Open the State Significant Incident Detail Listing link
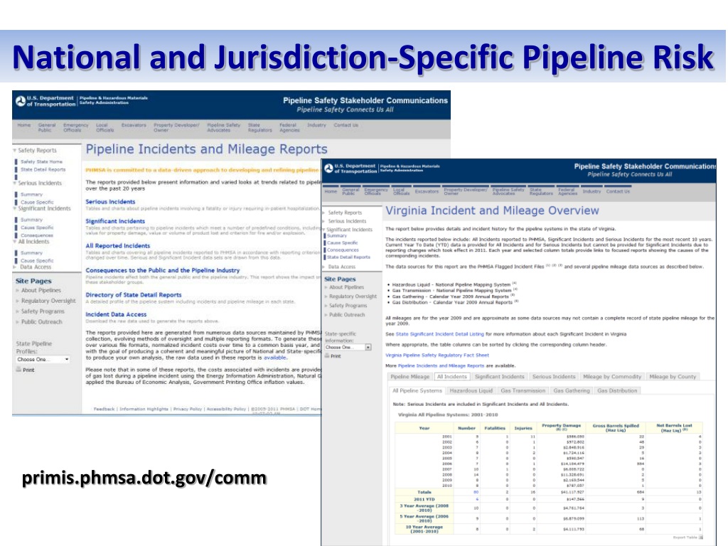 pos(439,334)
